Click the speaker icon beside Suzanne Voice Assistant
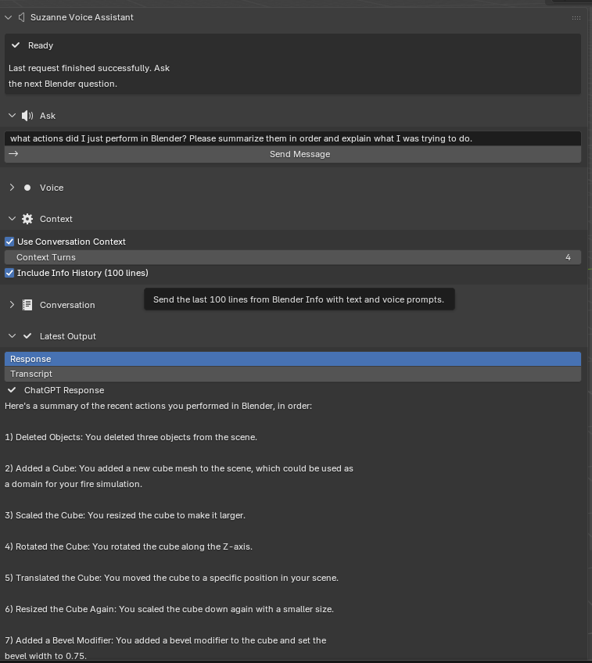 21,17
